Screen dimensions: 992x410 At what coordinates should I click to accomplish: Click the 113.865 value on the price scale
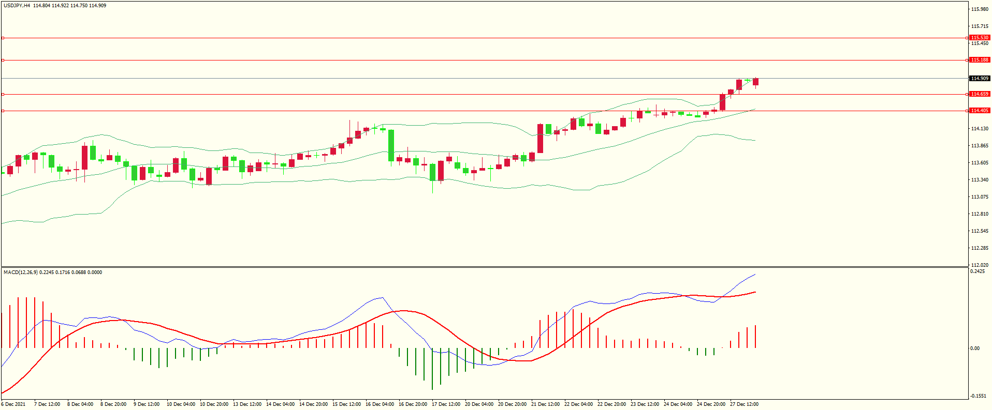point(980,146)
